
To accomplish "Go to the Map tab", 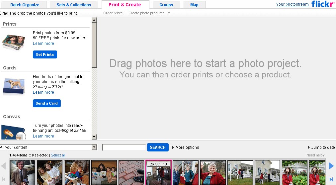I will click(194, 5).
